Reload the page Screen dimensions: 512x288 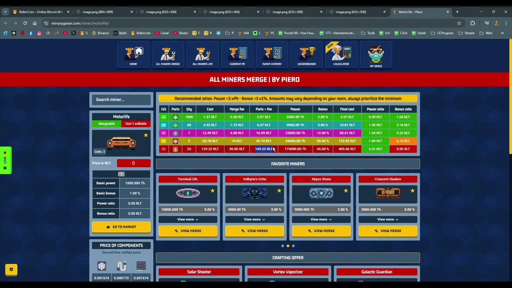[25, 23]
